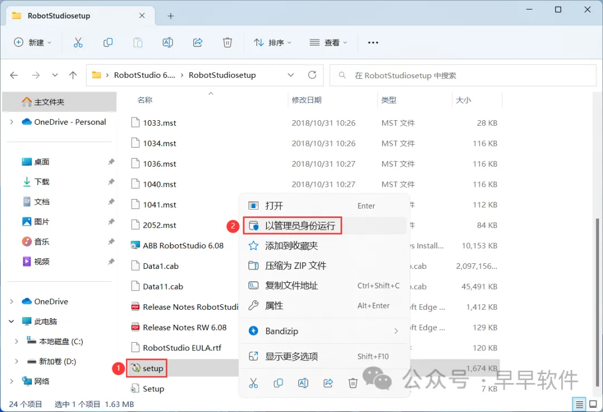Click the Cut scissors icon in the context menu
603x412 pixels.
pyautogui.click(x=253, y=383)
